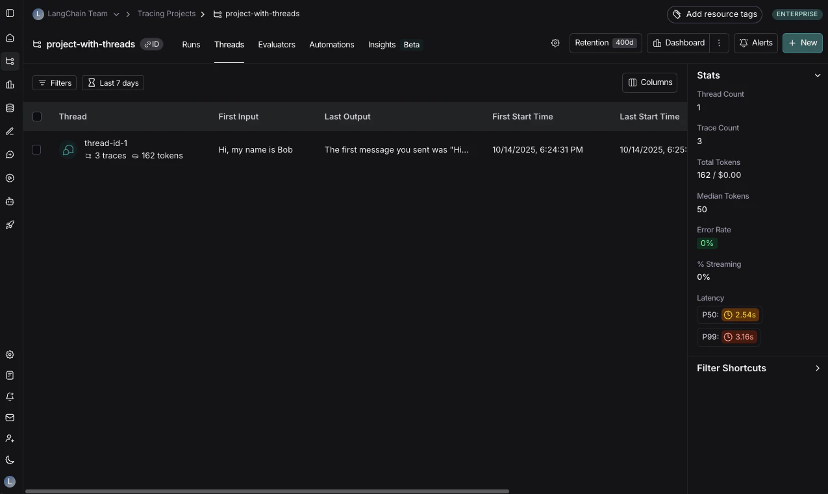This screenshot has width=828, height=494.
Task: Open Add resource tags
Action: click(714, 14)
